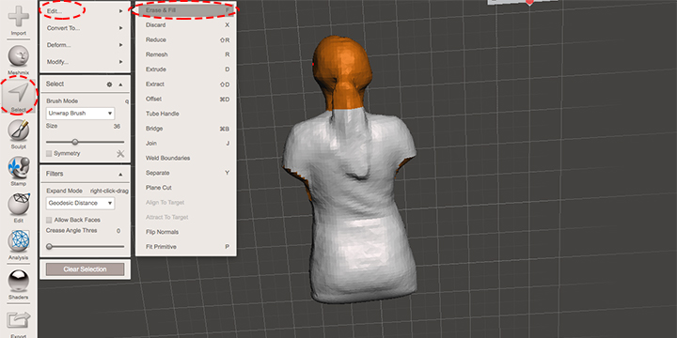Collapse the Select panel arrow
The width and height of the screenshot is (677, 338).
pos(120,84)
